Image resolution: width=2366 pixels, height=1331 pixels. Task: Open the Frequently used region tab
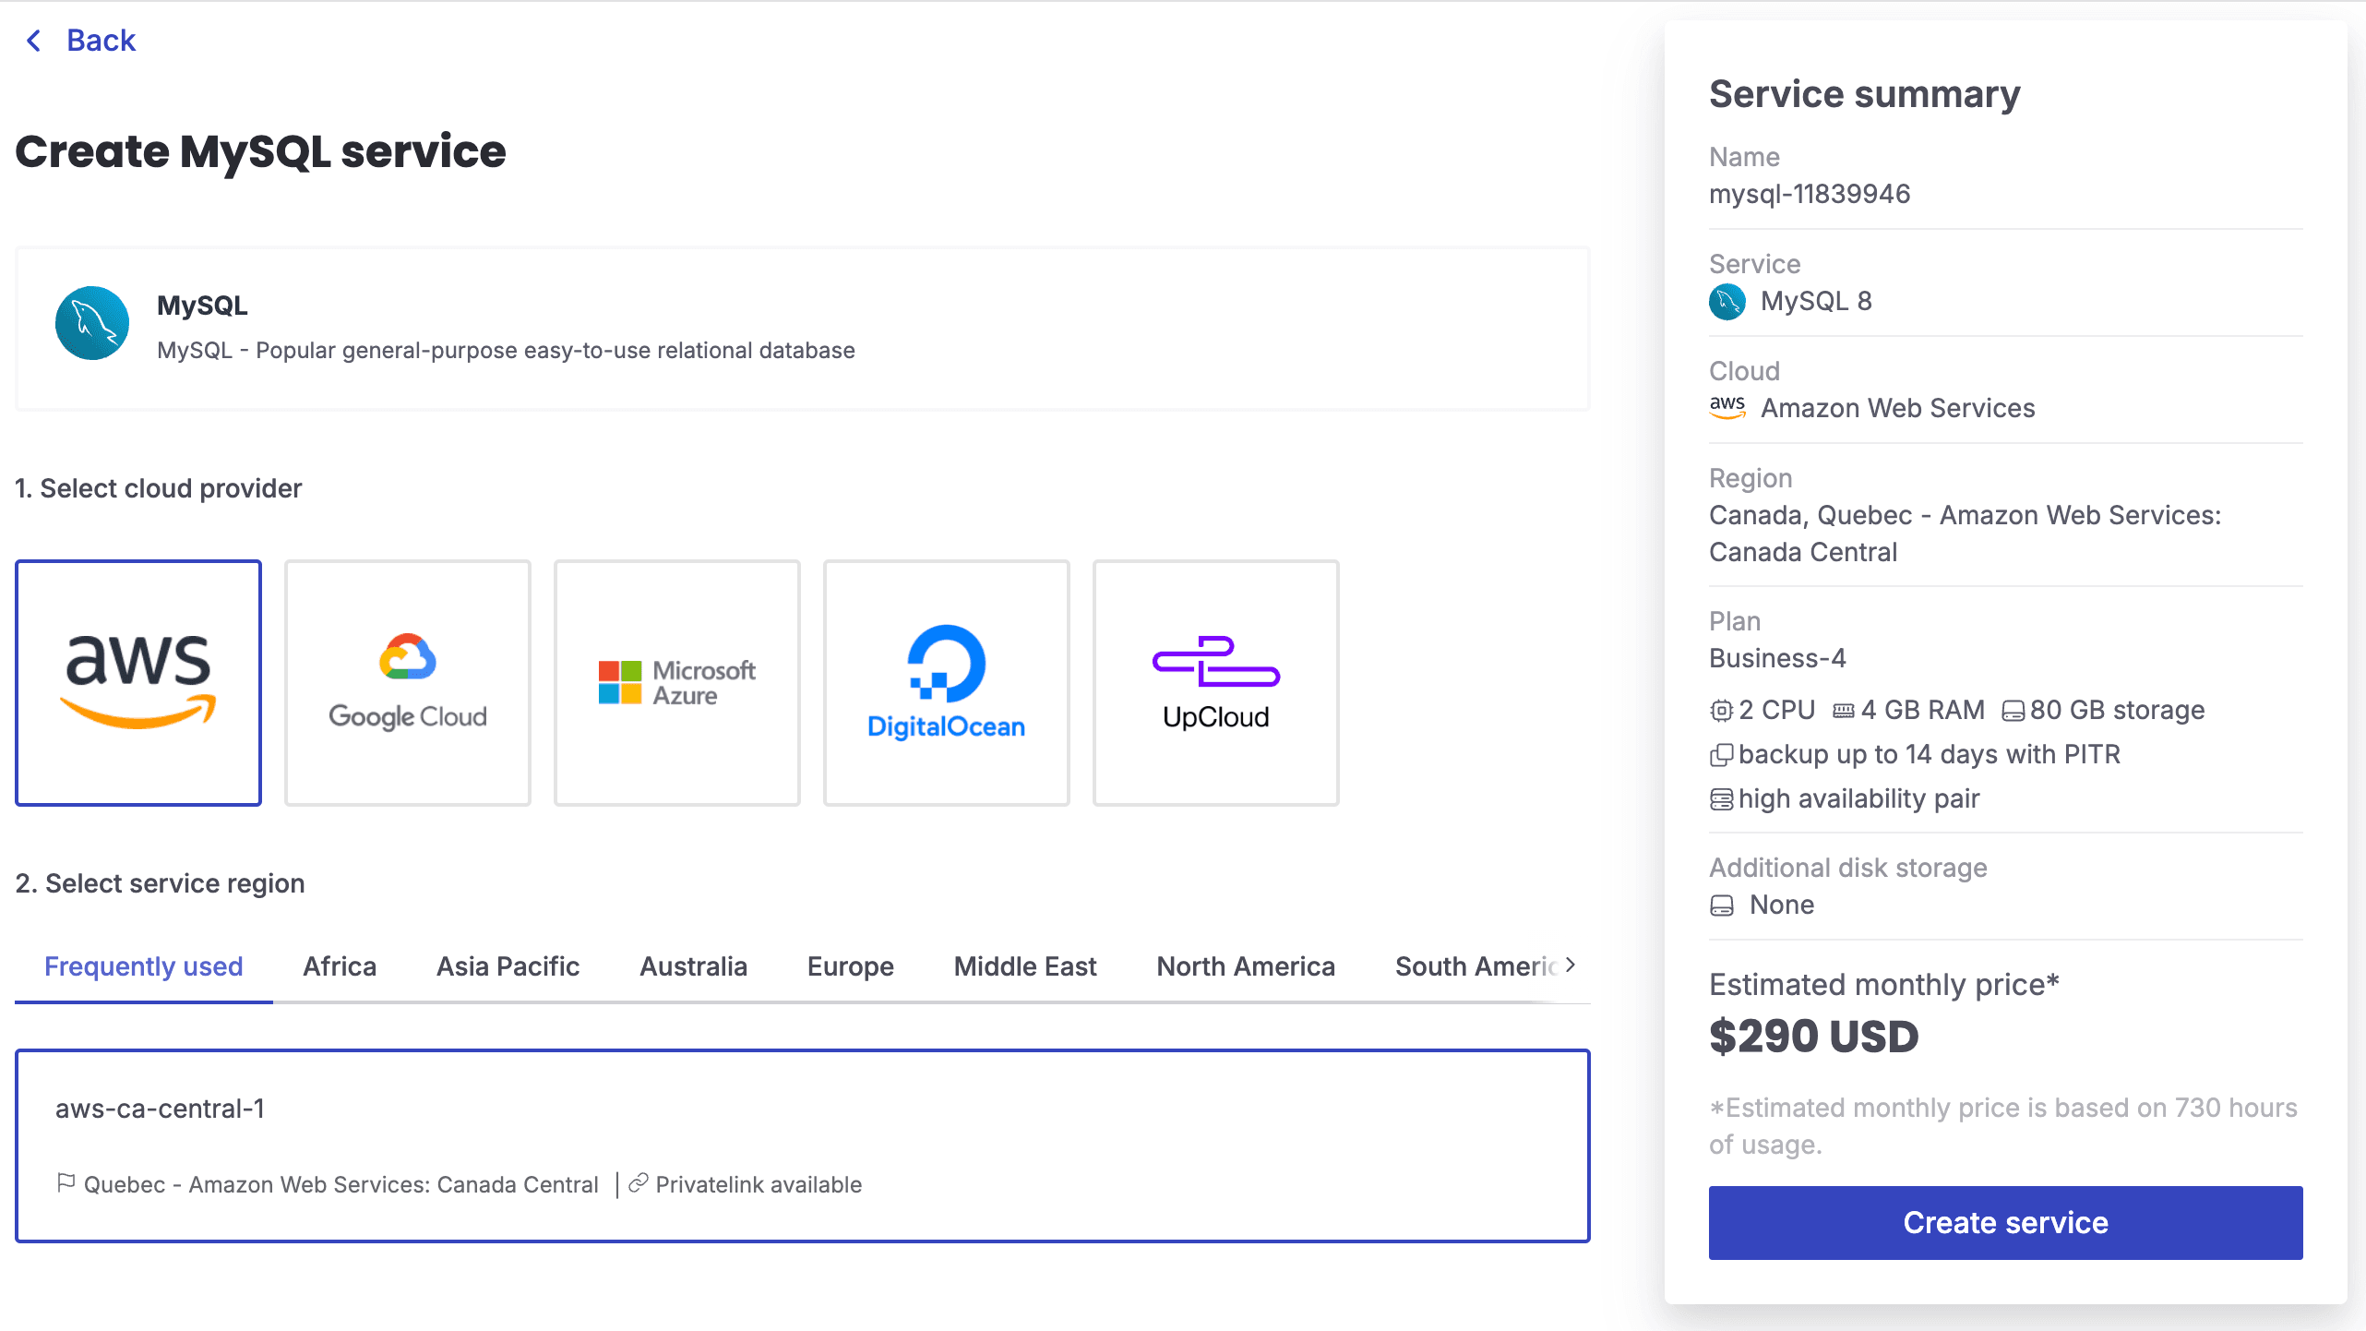coord(144,966)
